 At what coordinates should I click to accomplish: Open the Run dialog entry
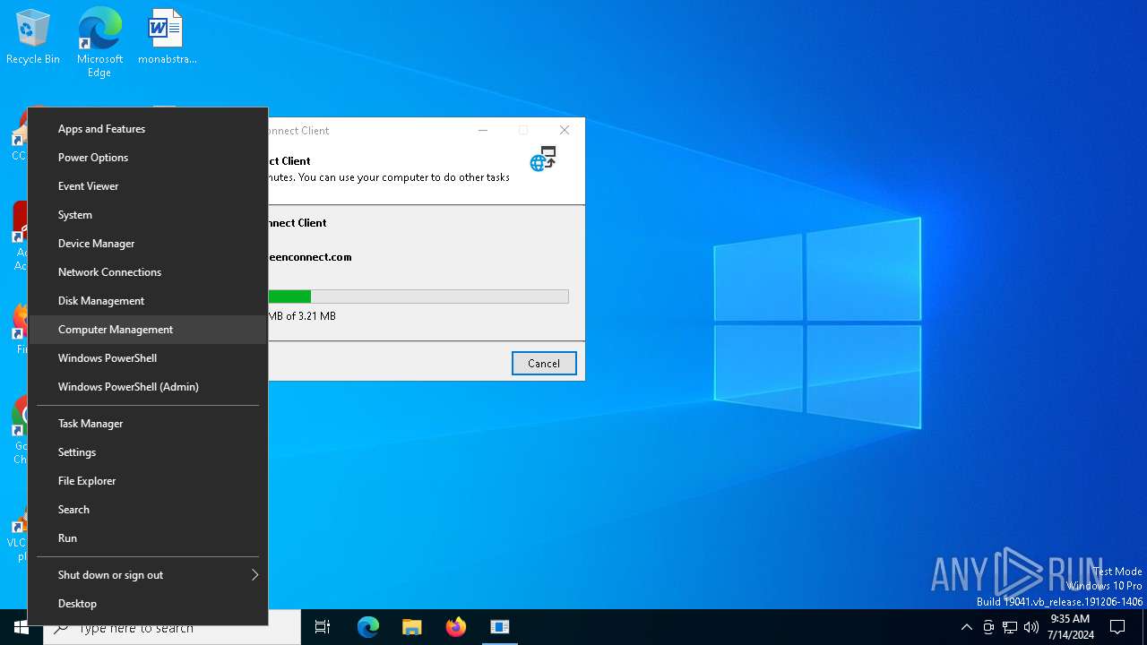point(148,538)
